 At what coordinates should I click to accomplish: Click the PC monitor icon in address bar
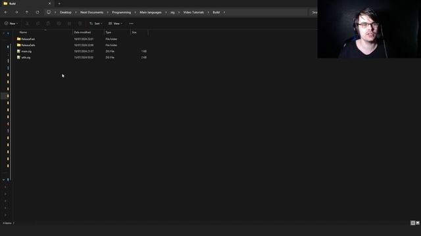click(49, 12)
